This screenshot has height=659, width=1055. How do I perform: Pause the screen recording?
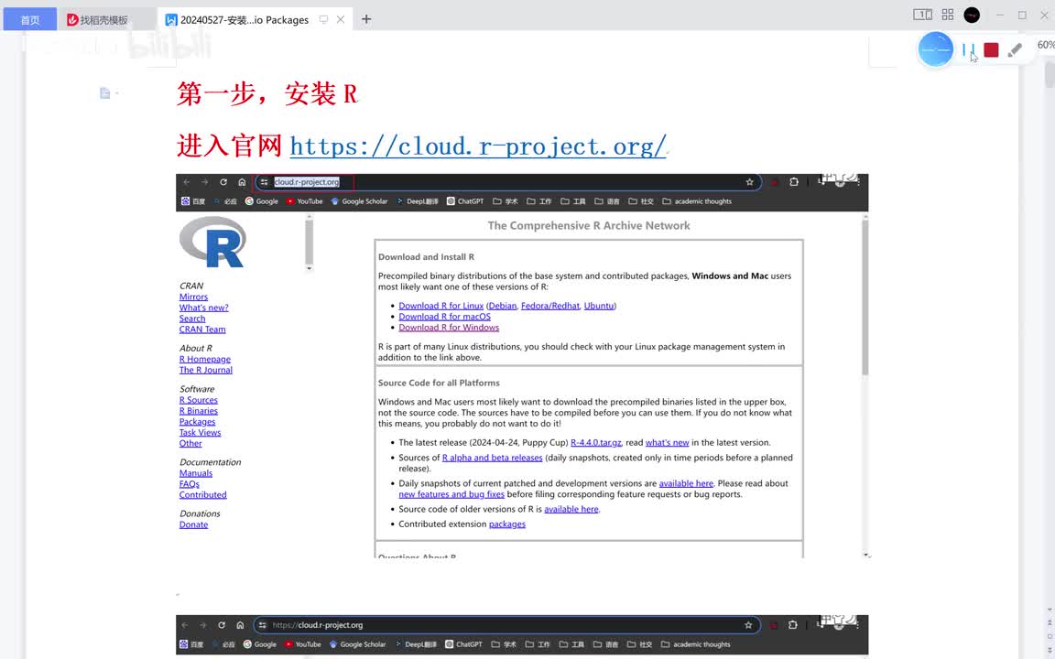[x=968, y=49]
